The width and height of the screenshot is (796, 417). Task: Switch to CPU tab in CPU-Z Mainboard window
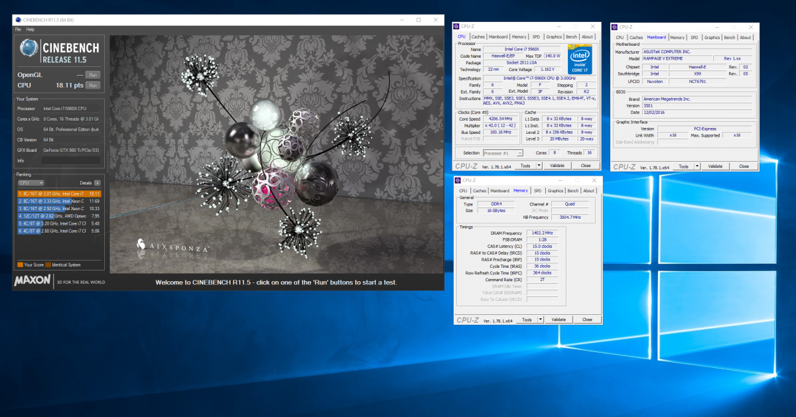click(620, 38)
